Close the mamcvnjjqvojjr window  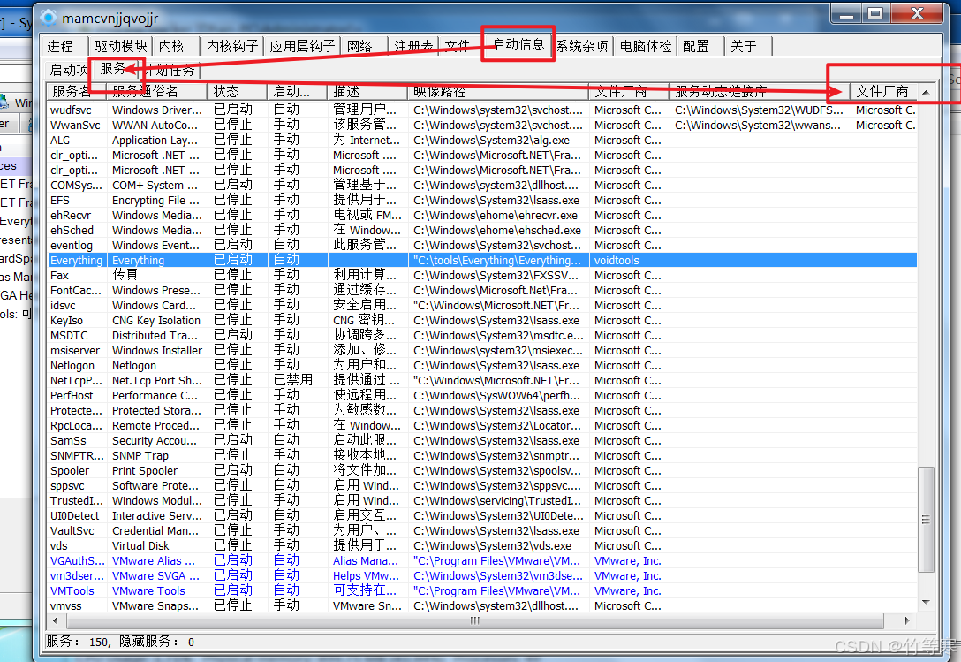(x=918, y=13)
